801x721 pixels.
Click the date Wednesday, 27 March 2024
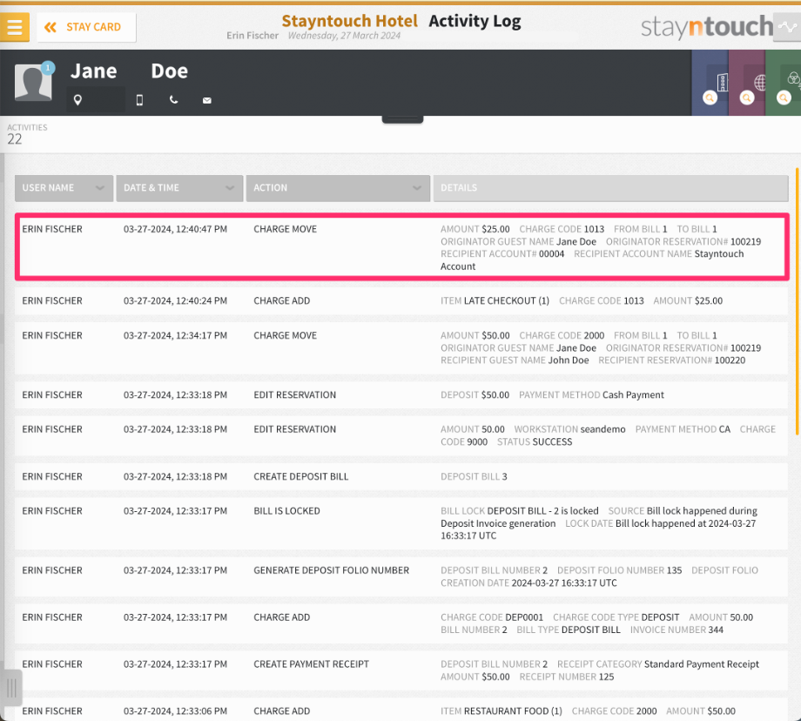coord(344,36)
